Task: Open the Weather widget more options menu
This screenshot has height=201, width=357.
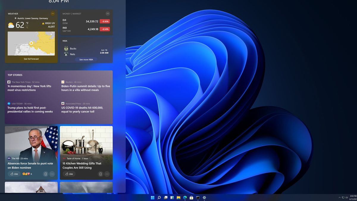Action: point(53,13)
